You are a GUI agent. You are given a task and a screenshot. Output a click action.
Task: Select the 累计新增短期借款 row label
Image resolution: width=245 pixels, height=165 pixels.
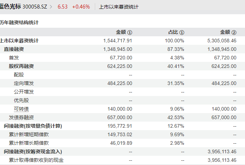[x=29, y=134]
